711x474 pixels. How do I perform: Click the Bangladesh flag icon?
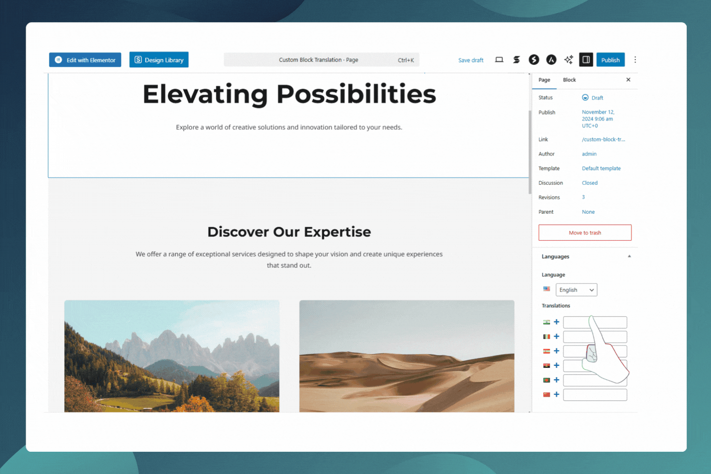click(547, 380)
